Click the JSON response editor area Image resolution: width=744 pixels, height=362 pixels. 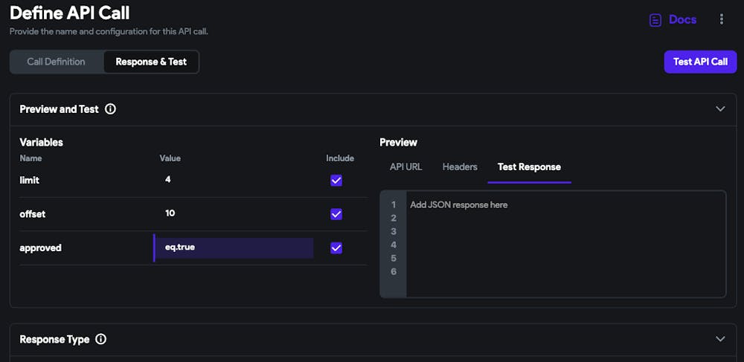pyautogui.click(x=565, y=244)
